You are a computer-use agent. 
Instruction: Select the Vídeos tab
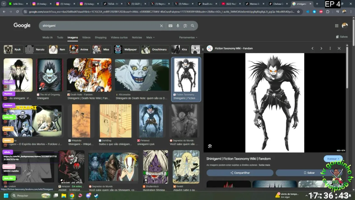pos(86,37)
